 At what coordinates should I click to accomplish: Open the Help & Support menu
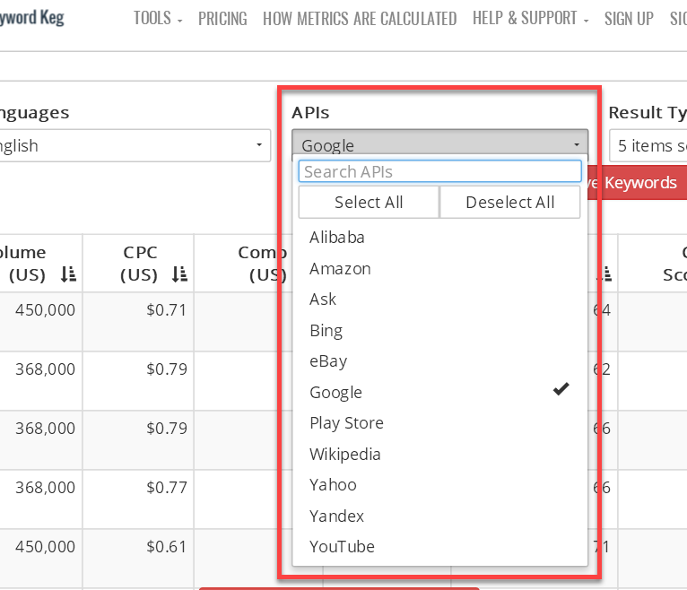pyautogui.click(x=530, y=18)
